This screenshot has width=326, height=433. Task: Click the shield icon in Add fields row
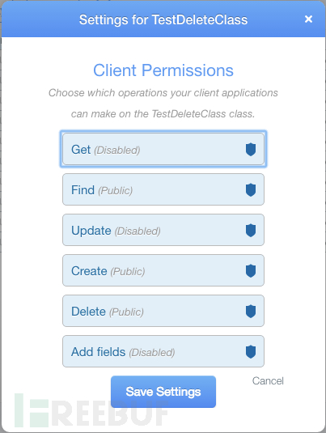[x=251, y=351]
